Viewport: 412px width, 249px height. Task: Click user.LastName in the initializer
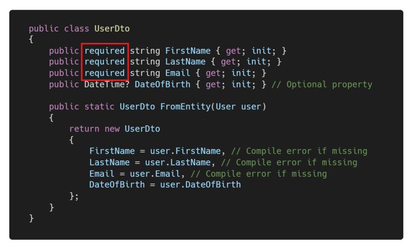(x=178, y=162)
